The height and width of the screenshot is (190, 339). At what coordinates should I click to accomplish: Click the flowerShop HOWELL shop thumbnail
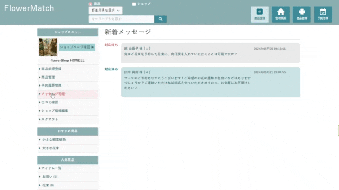click(x=48, y=47)
